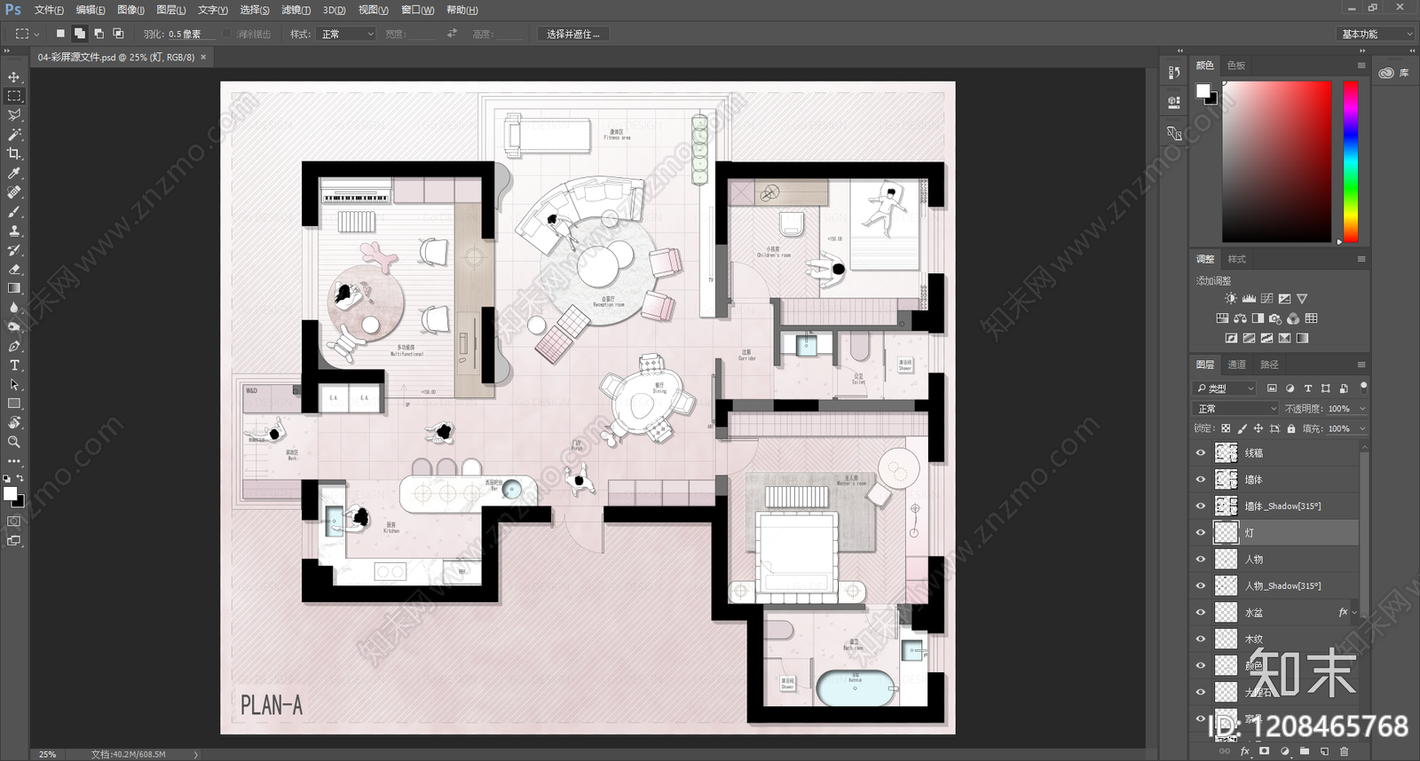Select the Magic Wand tool
Screen dimensions: 1420x761
14,135
